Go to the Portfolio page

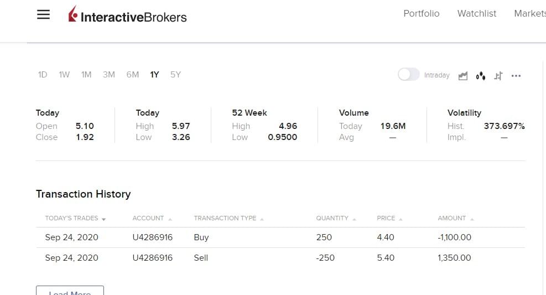point(422,13)
